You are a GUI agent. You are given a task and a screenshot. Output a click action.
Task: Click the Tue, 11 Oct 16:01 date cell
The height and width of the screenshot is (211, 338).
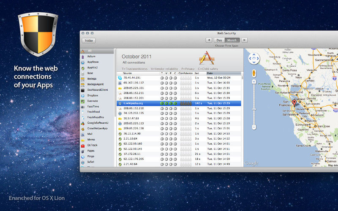tap(218, 83)
